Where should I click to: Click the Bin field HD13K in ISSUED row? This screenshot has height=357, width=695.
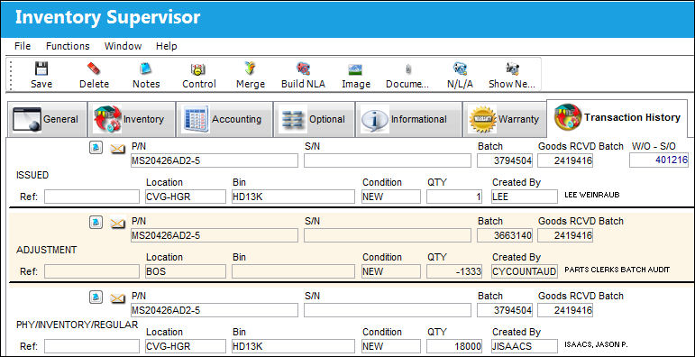coord(294,197)
